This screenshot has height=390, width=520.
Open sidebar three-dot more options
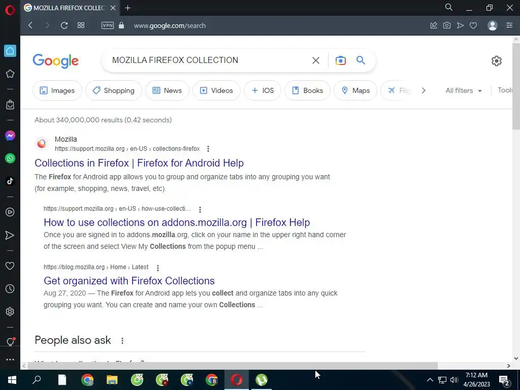pos(10,360)
